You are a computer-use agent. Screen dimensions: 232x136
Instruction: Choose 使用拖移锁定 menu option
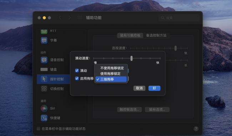click(111, 74)
